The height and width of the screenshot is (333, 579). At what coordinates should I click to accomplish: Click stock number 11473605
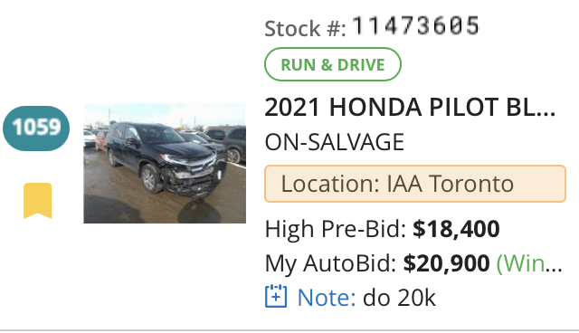coord(415,26)
